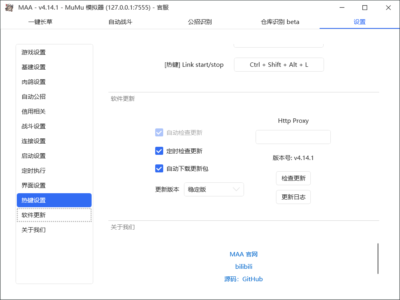Open the 更新日志 dialog

coord(293,197)
